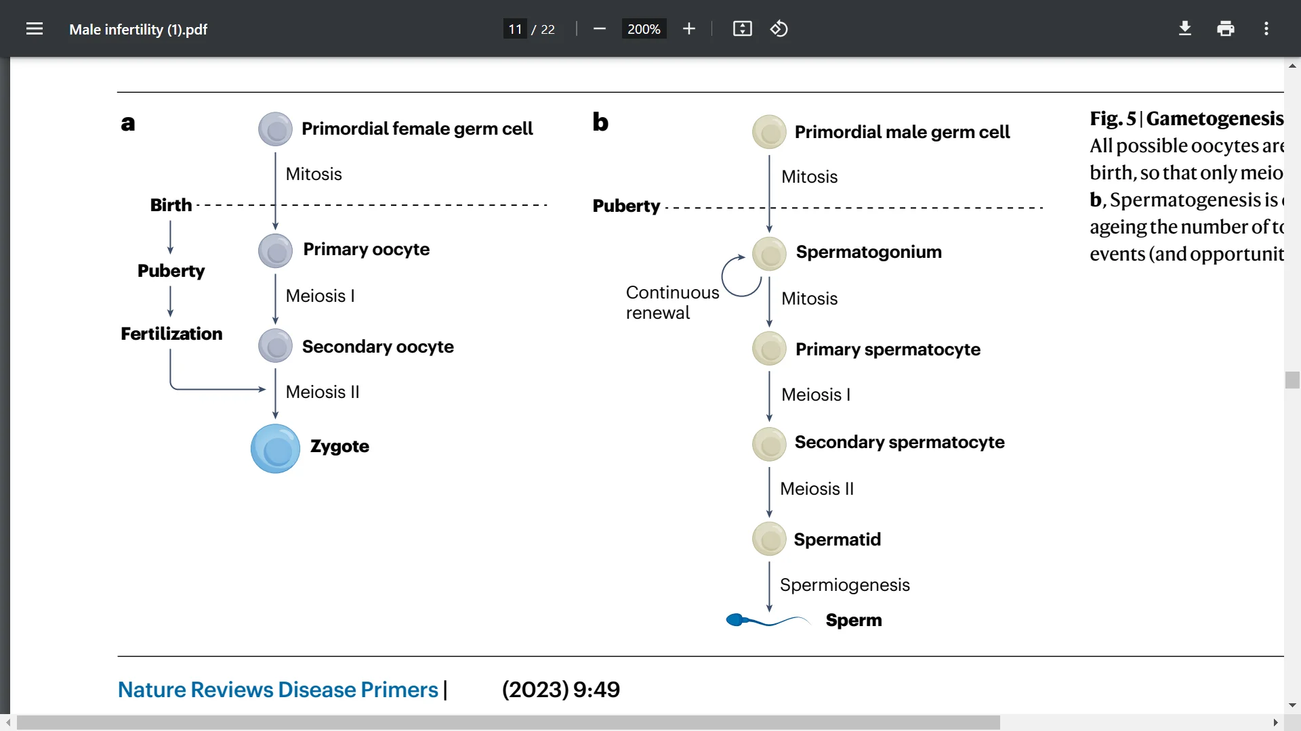Click the Fig. 5 Gametogenesis heading text

(1187, 118)
